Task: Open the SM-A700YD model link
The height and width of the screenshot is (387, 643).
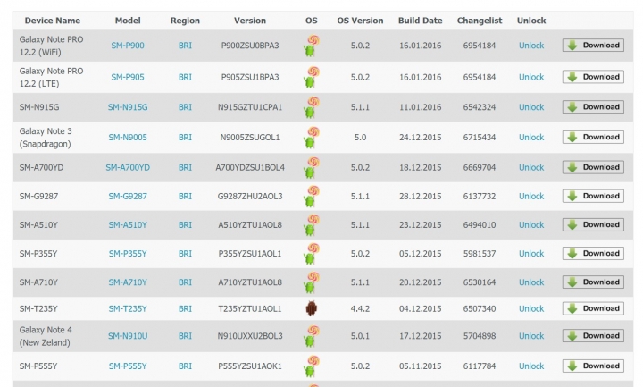Action: (x=128, y=167)
